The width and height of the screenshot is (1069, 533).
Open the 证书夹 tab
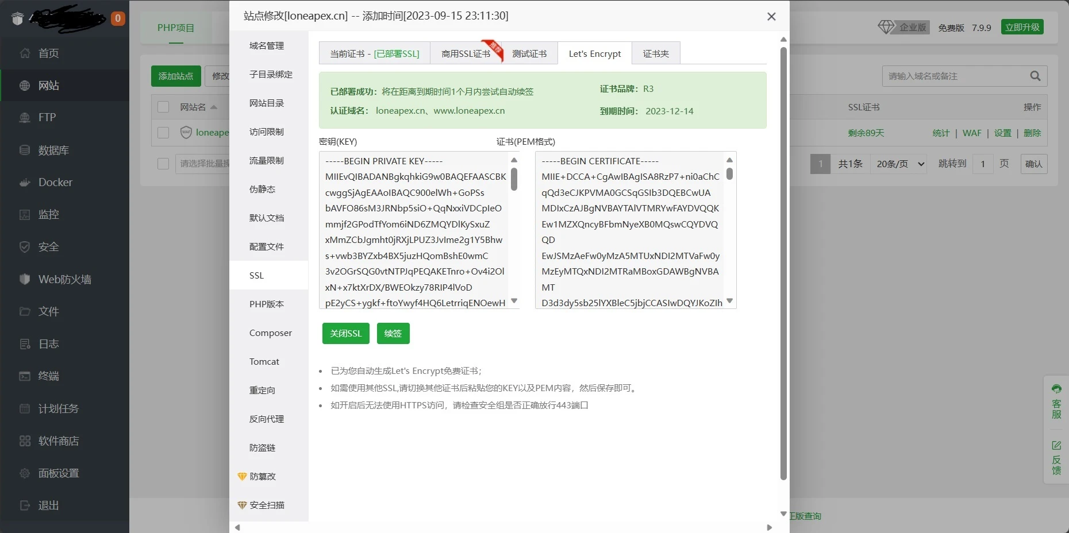[x=656, y=54]
